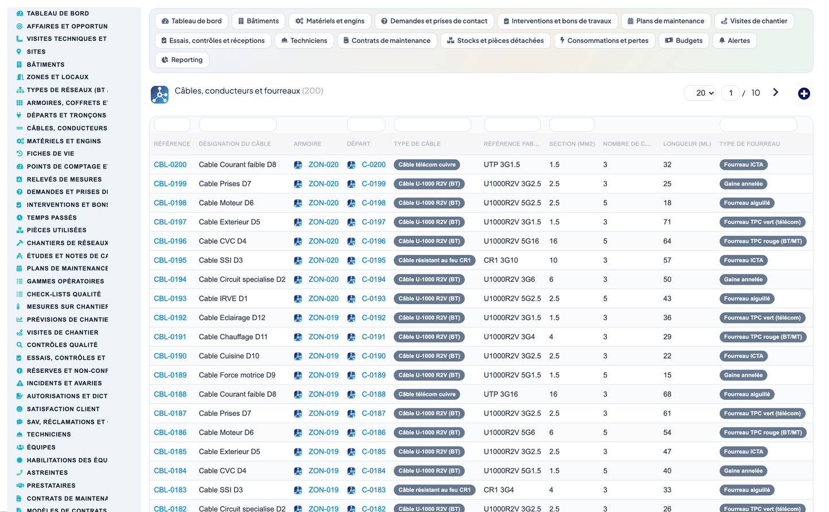Click the Bâtiments sidebar icon

pos(20,64)
